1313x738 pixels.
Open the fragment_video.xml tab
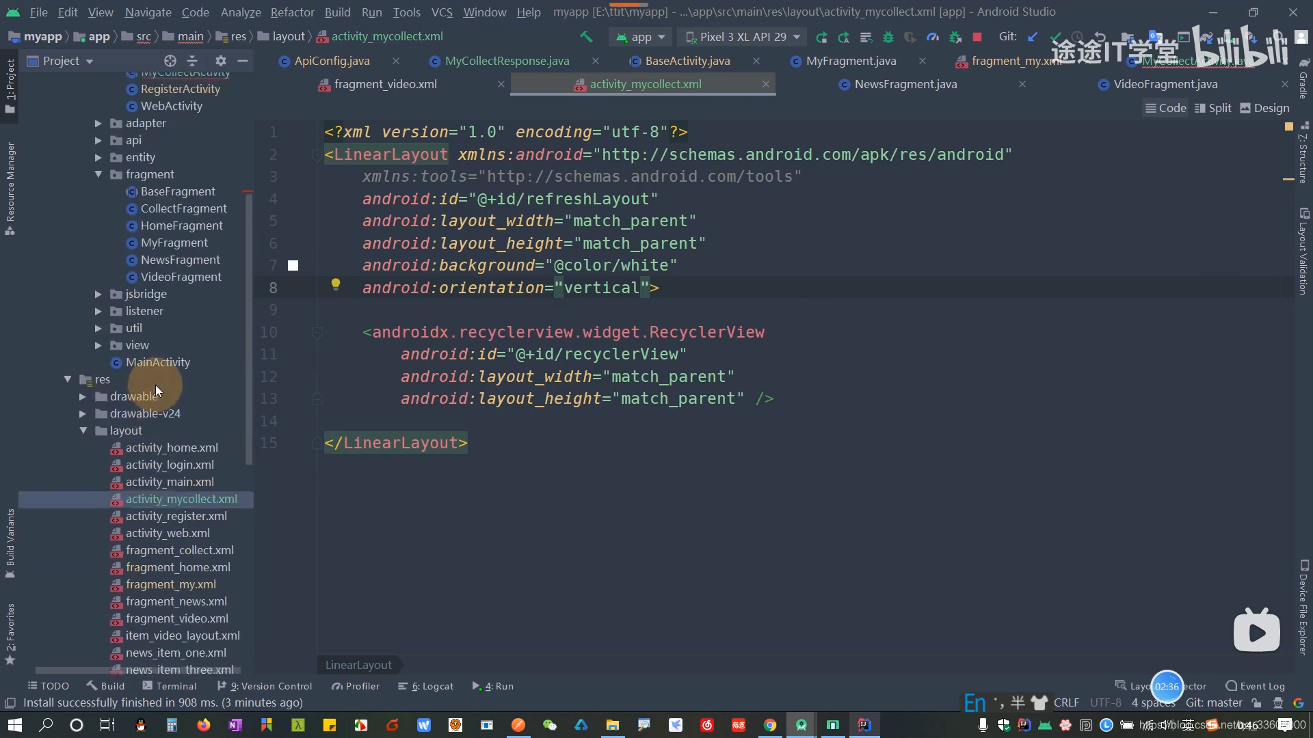coord(385,84)
